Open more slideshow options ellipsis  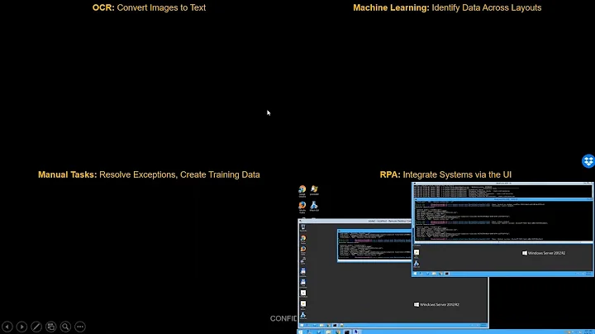(80, 327)
